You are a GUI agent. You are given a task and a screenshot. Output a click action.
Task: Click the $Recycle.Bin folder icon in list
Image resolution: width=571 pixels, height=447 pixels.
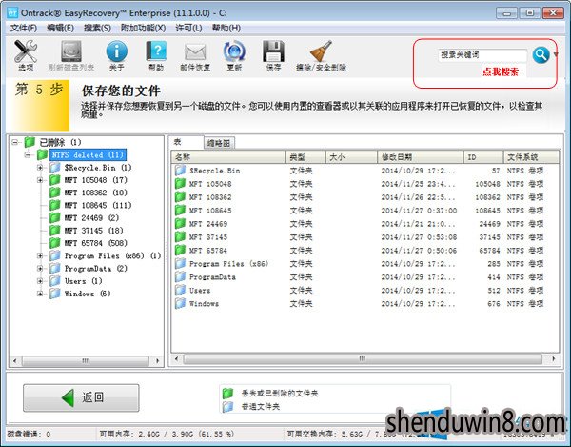(x=180, y=171)
